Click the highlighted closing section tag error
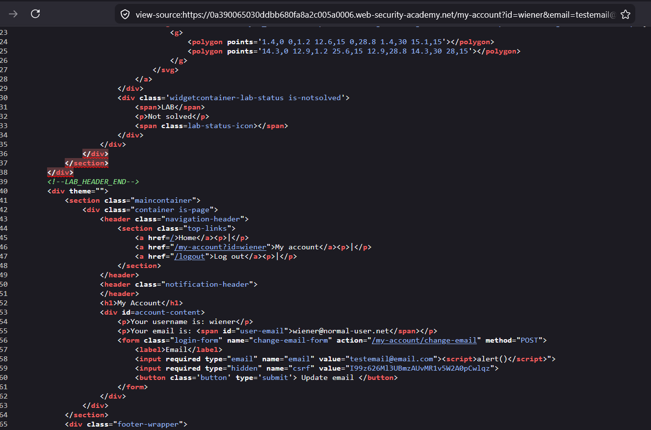Image resolution: width=651 pixels, height=430 pixels. 87,163
